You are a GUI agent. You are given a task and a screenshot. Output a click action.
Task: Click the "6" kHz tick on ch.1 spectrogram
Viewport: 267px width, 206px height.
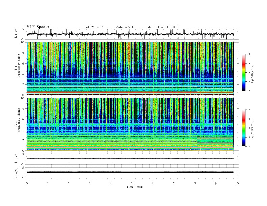tap(23, 64)
